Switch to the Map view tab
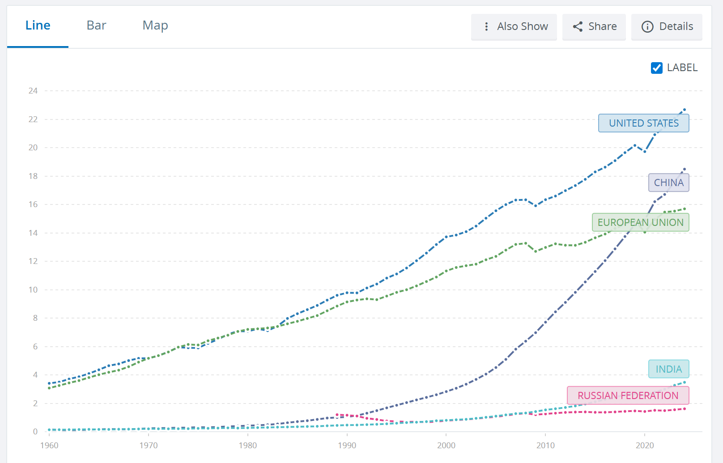This screenshot has width=723, height=463. click(x=155, y=25)
